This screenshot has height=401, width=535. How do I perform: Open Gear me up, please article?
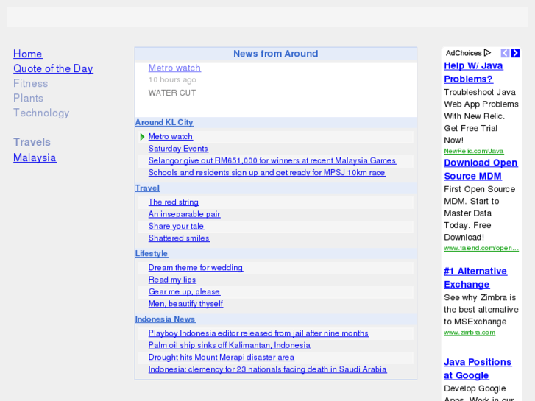pyautogui.click(x=184, y=292)
